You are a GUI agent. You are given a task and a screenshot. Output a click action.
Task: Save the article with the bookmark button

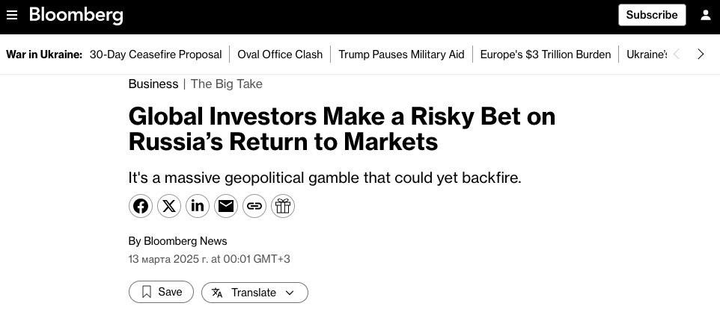pos(161,292)
